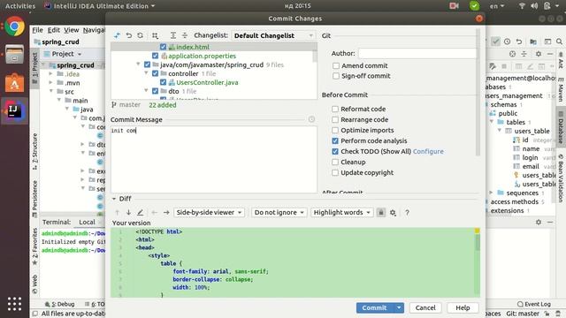Open the View menu
The height and width of the screenshot is (318, 566).
click(x=72, y=30)
